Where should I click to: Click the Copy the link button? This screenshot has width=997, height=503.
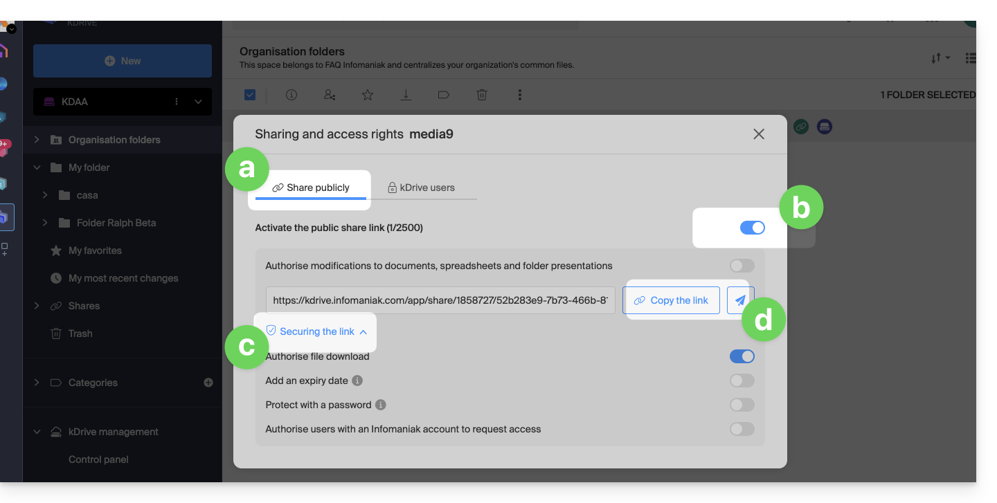point(671,300)
